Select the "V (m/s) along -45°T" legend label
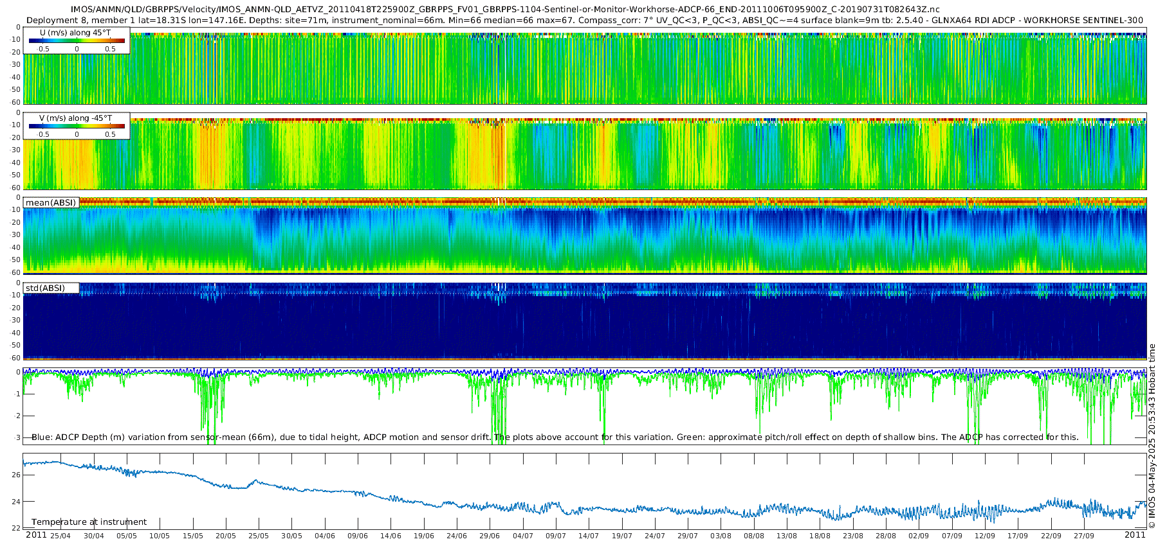The image size is (1158, 546). pyautogui.click(x=75, y=118)
